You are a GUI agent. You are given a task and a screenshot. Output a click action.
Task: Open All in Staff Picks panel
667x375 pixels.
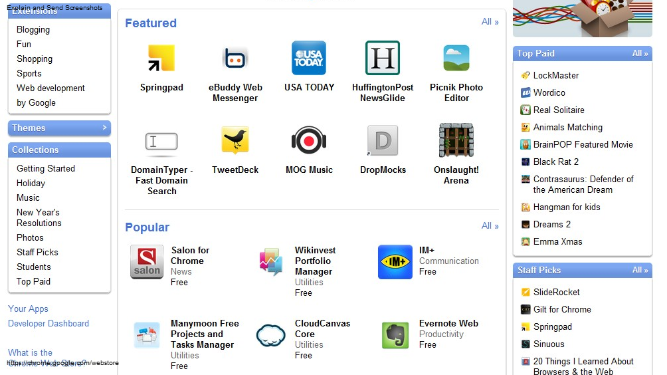[640, 270]
